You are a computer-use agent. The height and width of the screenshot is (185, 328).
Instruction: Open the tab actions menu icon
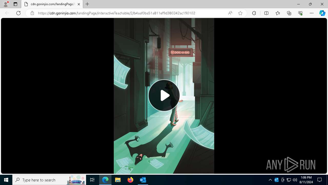[x=15, y=4]
